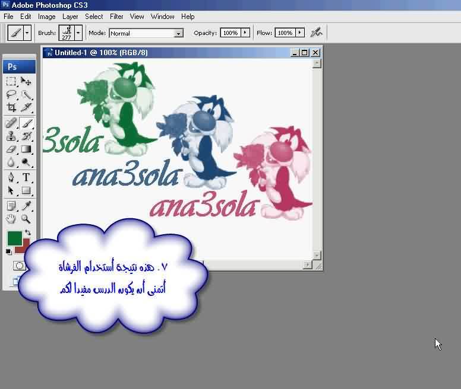Image resolution: width=461 pixels, height=389 pixels.
Task: Click the Ps logo atop the toolbox
Action: pos(19,67)
